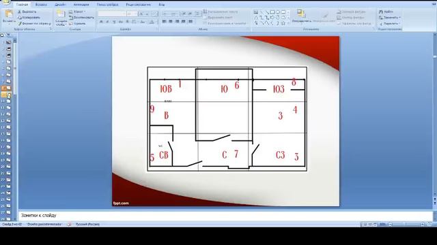Click the spell-check status bar icon
This screenshot has height=245, width=437.
pos(69,224)
